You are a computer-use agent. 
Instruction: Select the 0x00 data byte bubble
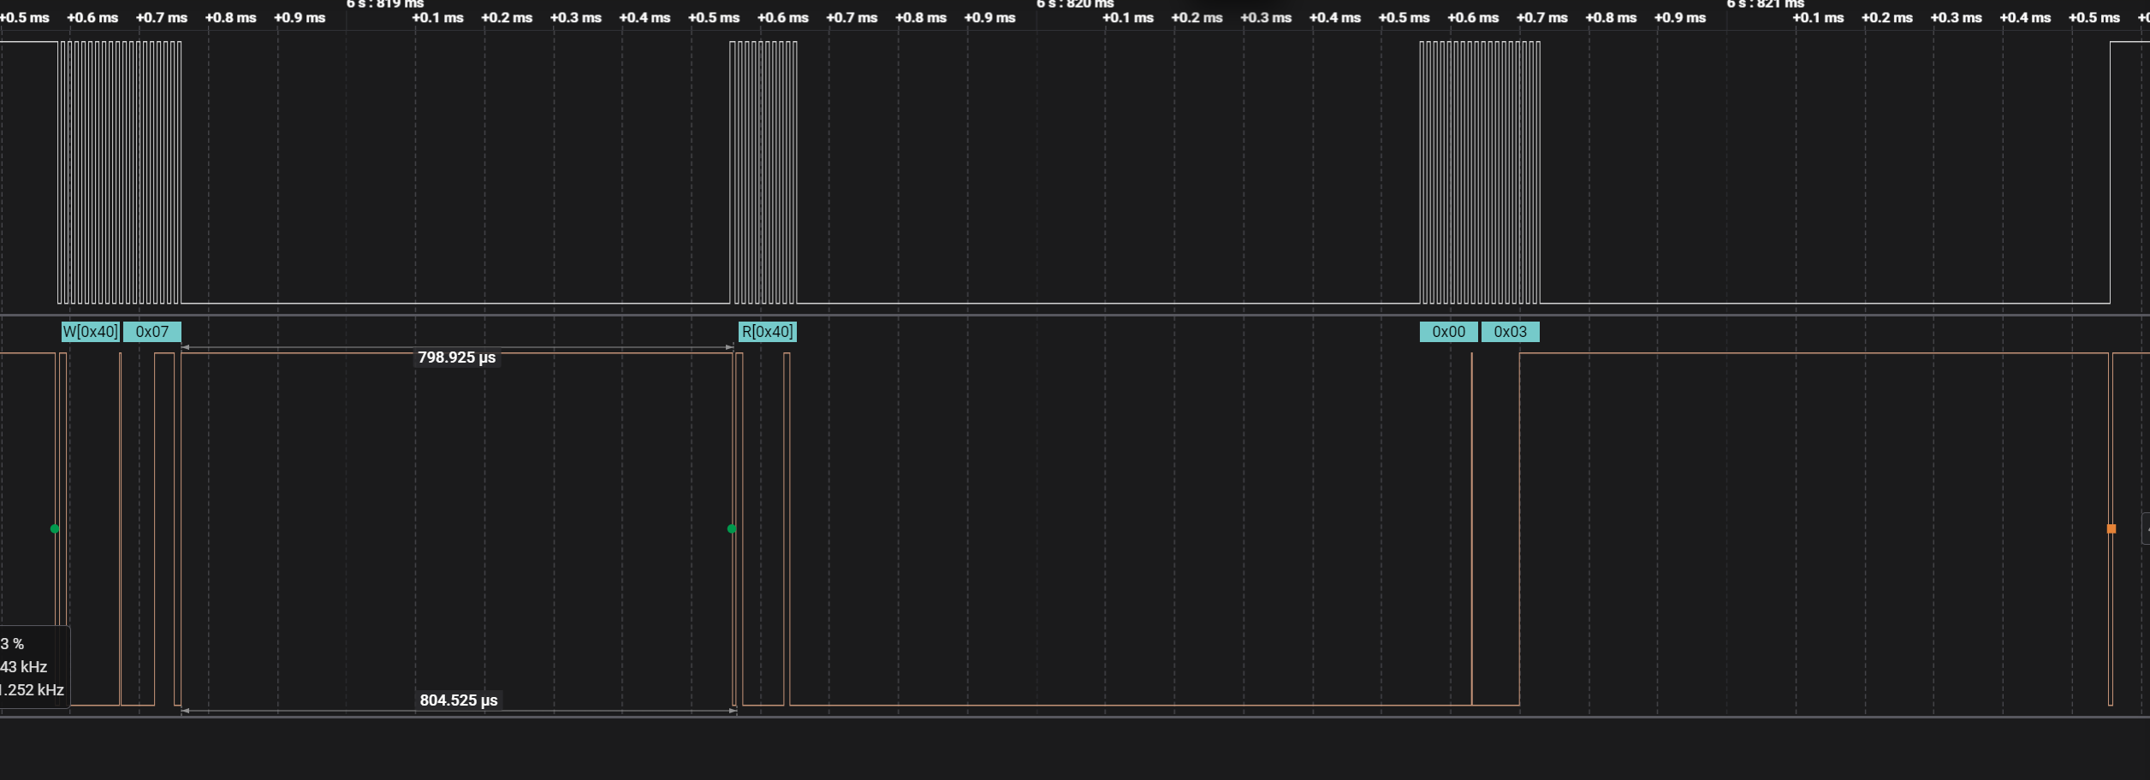click(x=1448, y=332)
